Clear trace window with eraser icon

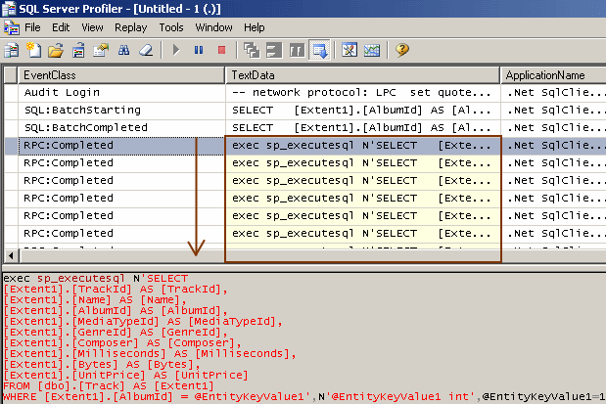point(146,50)
